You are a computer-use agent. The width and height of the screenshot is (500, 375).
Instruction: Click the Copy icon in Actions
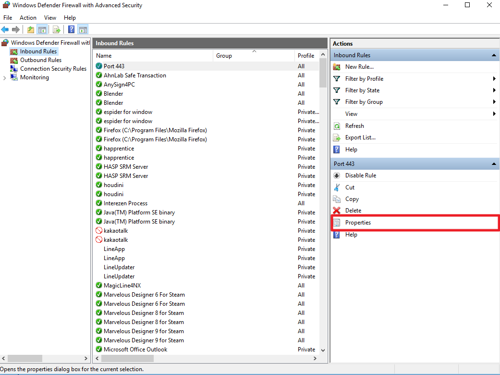click(337, 199)
